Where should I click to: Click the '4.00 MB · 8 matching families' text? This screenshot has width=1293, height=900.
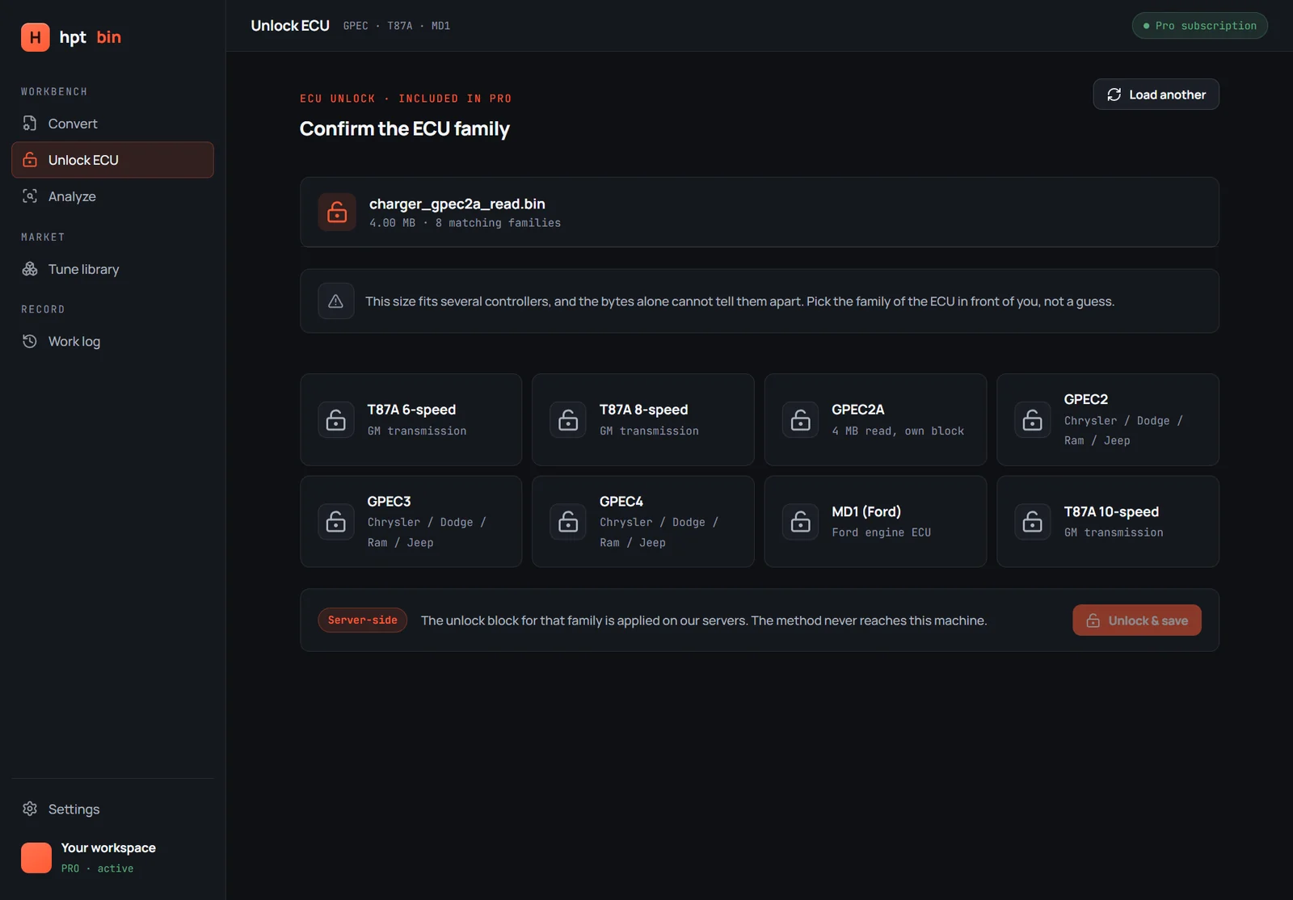(465, 223)
